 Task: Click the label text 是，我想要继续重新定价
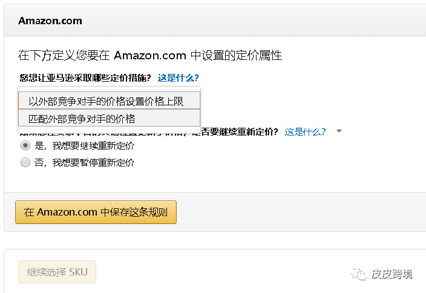pyautogui.click(x=85, y=146)
